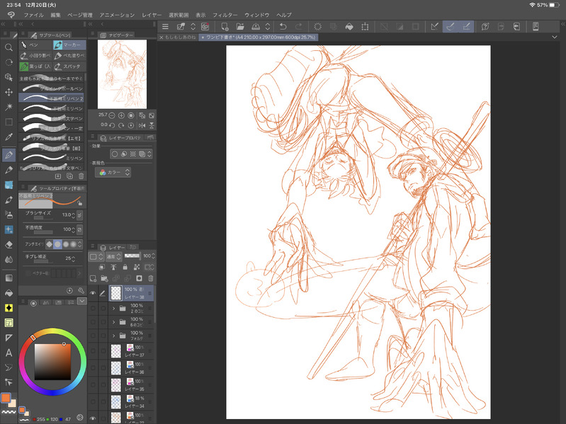566x424 pixels.
Task: Click the Move Layer tool
Action: coord(9,92)
